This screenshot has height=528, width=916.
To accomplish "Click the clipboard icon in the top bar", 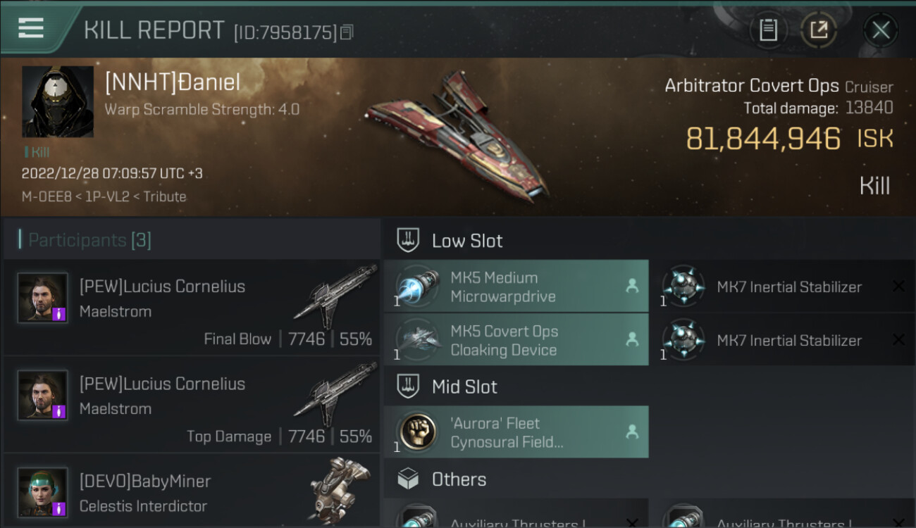I will pyautogui.click(x=768, y=30).
